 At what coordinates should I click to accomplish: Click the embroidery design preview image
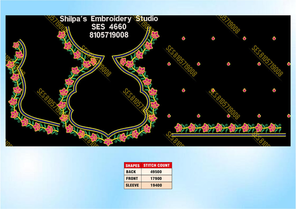tap(148, 81)
